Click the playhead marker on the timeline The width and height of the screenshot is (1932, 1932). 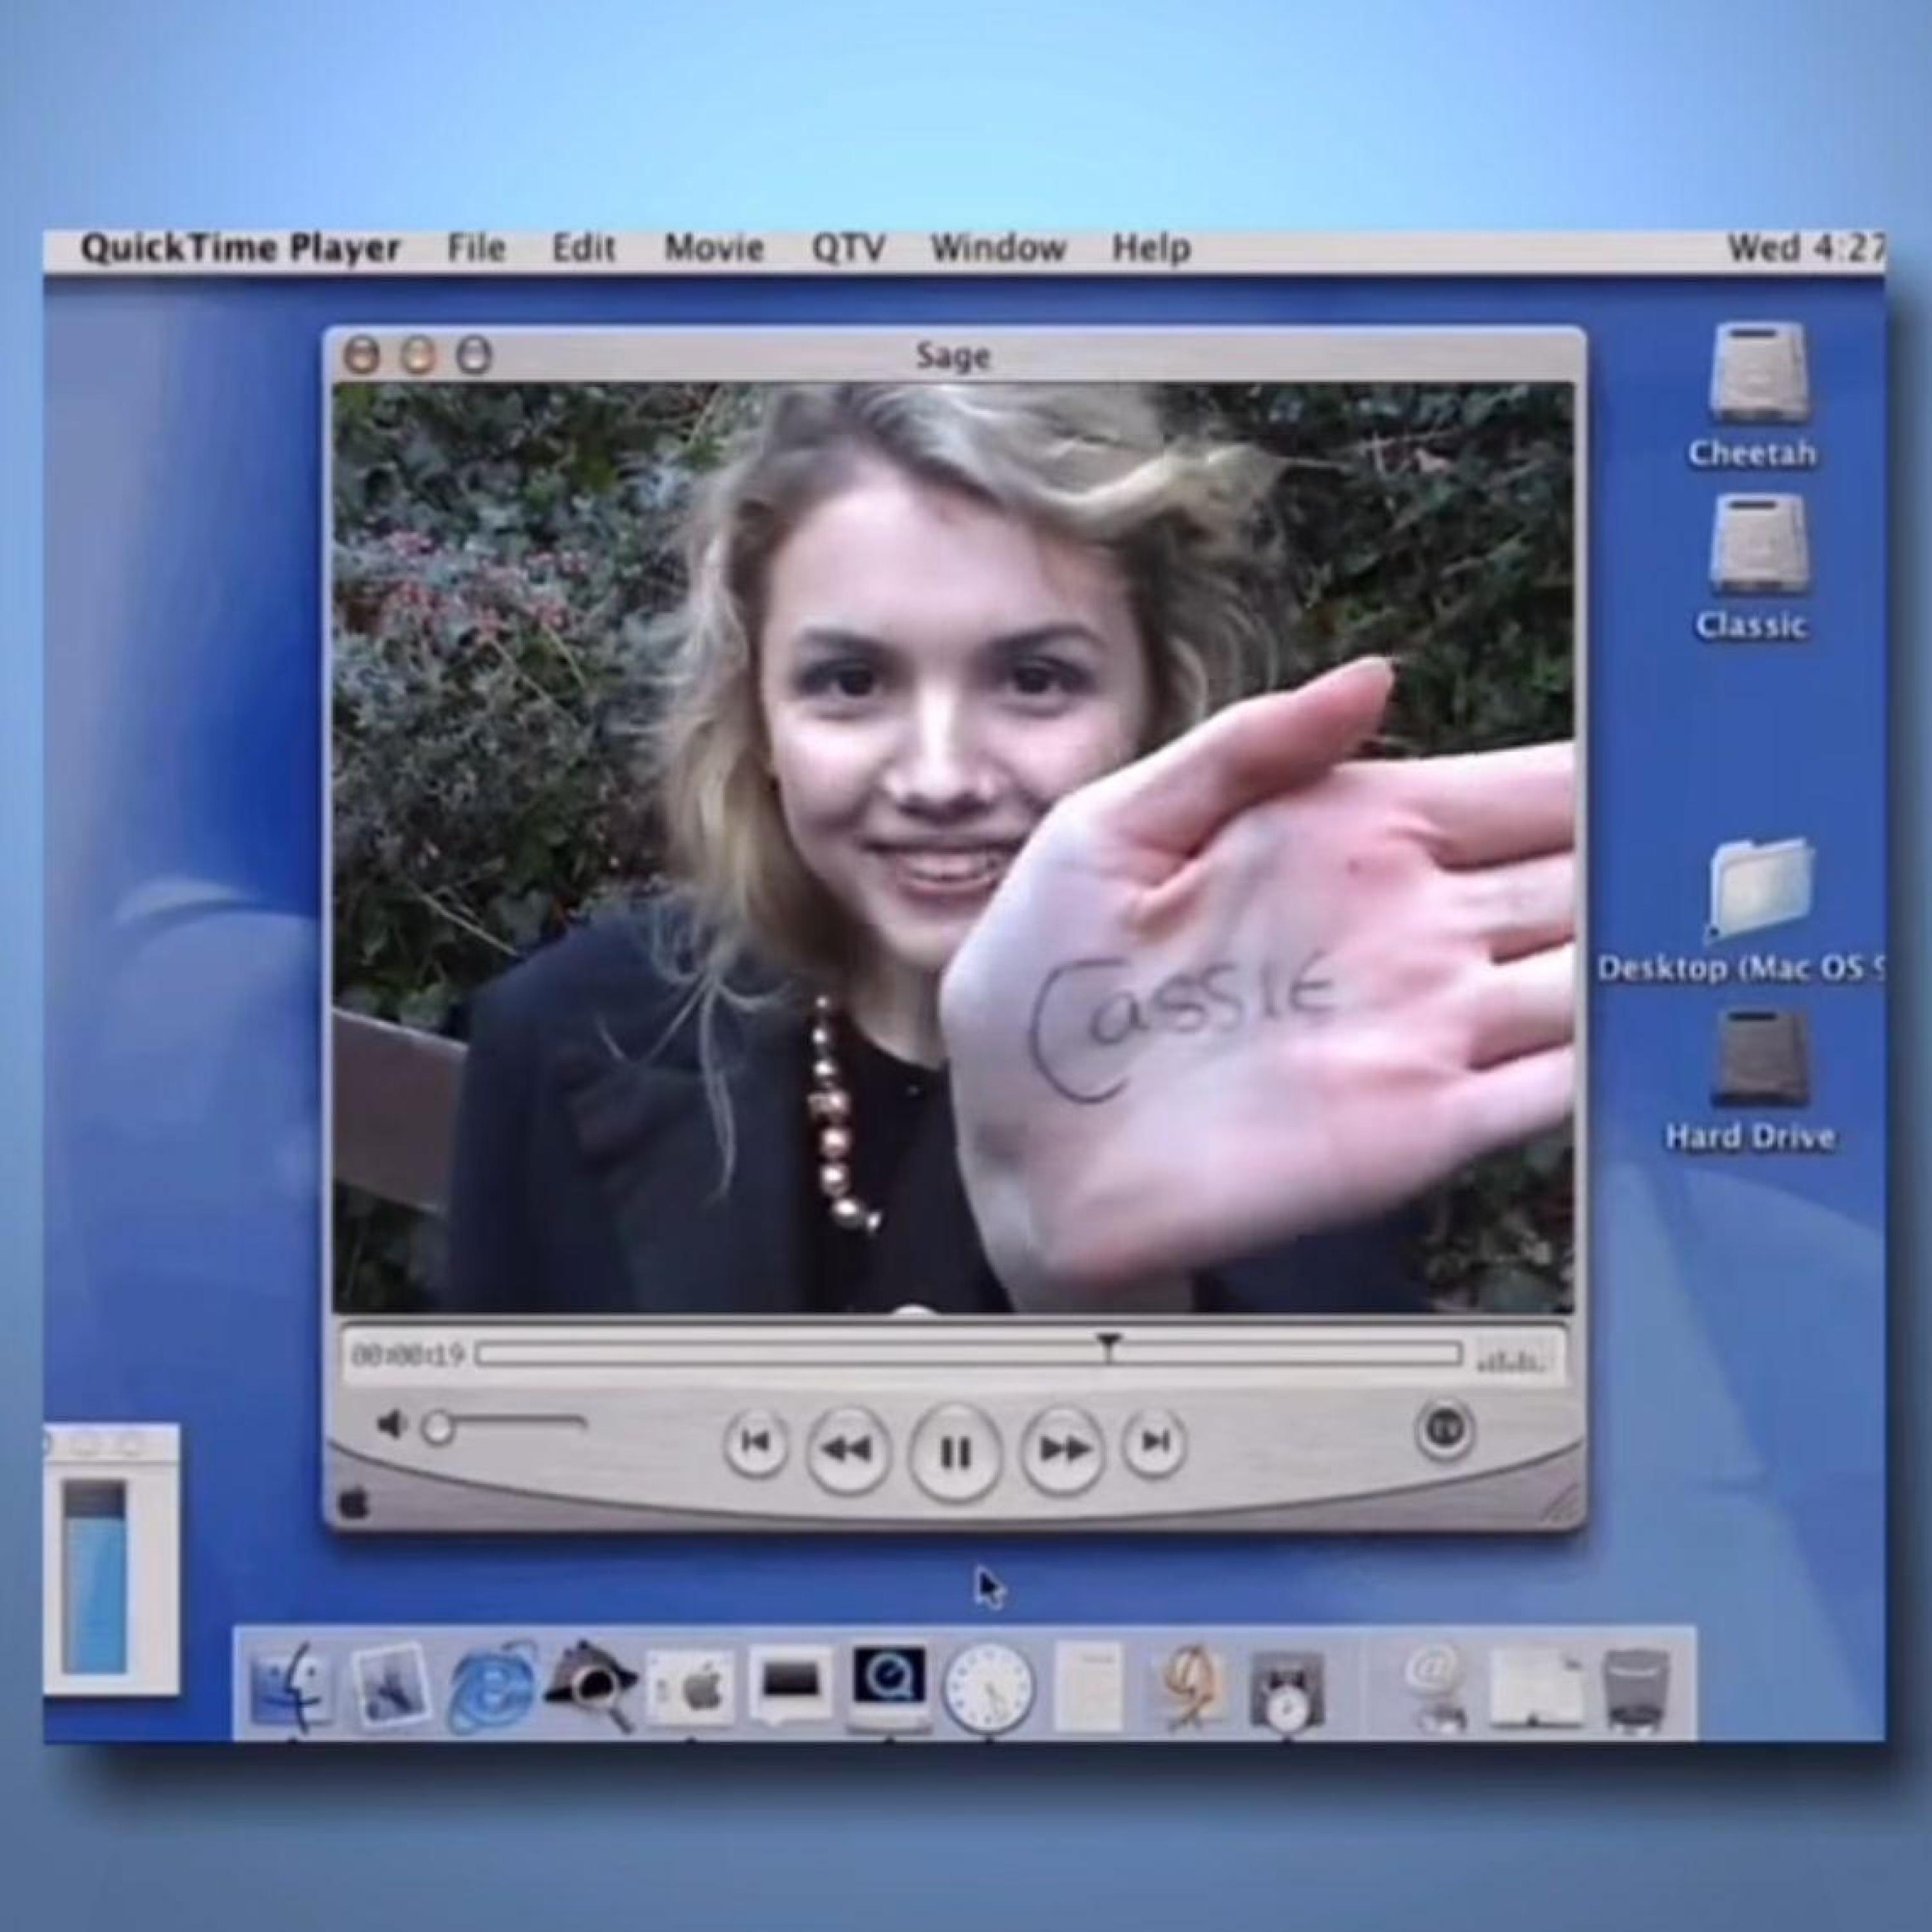coord(1107,1347)
